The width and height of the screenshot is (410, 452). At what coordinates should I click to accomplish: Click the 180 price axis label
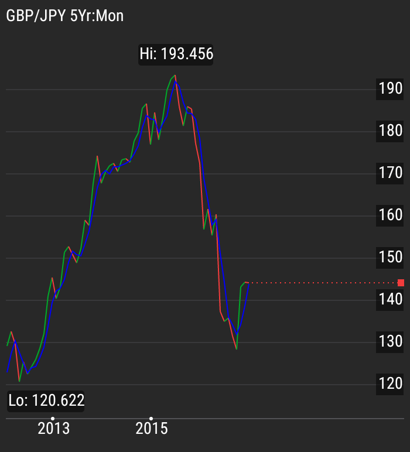(390, 131)
